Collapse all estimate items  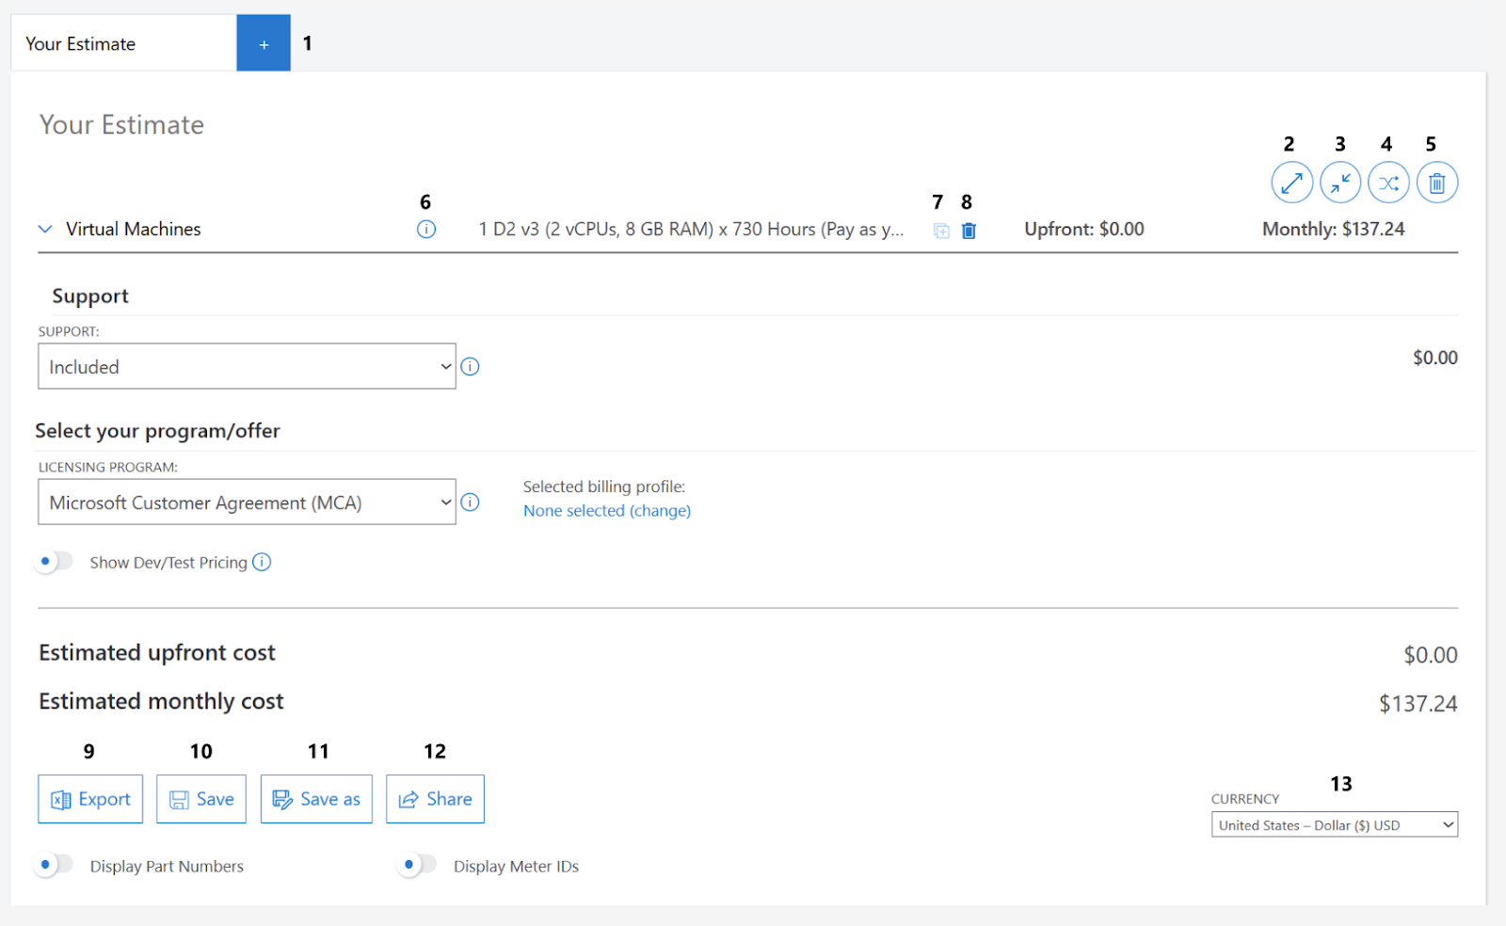(x=1340, y=182)
